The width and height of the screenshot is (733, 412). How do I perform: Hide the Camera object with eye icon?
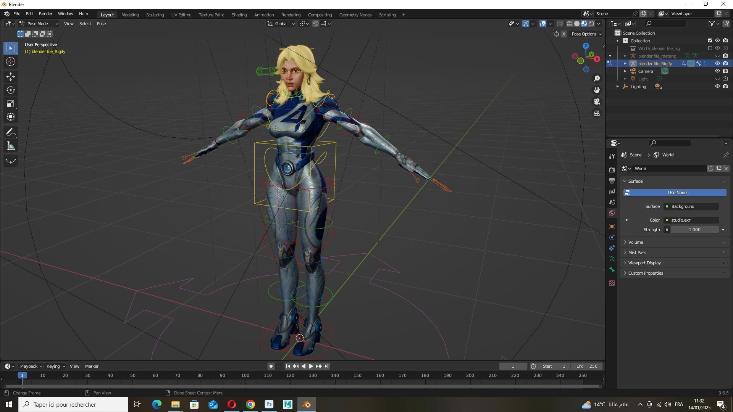(x=717, y=71)
